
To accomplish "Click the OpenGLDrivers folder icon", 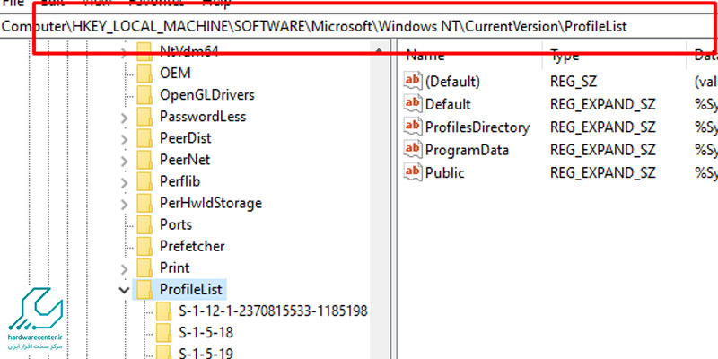I will pyautogui.click(x=144, y=95).
